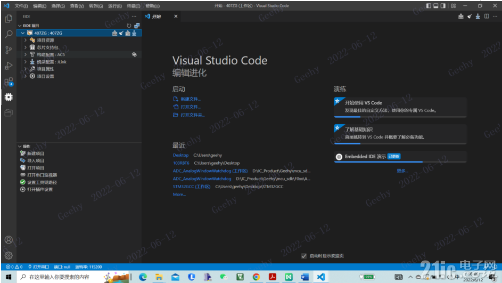Toggle the primary side bar layout button
Screen dimensions: 502x283
(429, 6)
